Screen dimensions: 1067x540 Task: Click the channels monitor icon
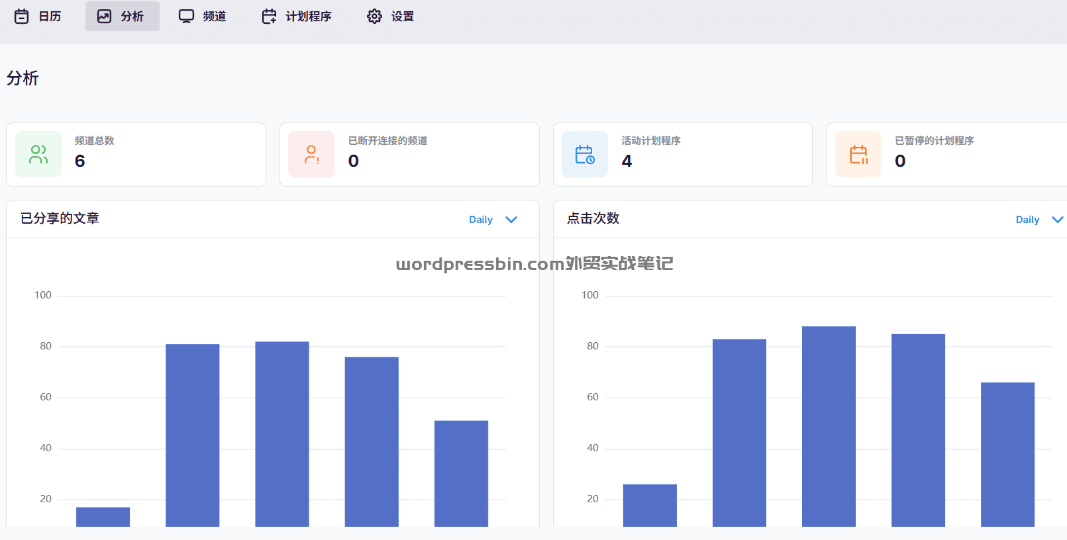[186, 17]
